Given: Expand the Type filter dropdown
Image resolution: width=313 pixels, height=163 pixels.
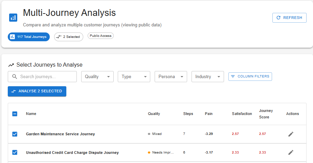Looking at the screenshot, I should pos(134,77).
